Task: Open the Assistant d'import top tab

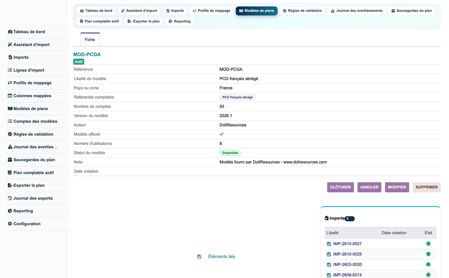Action: coord(139,11)
